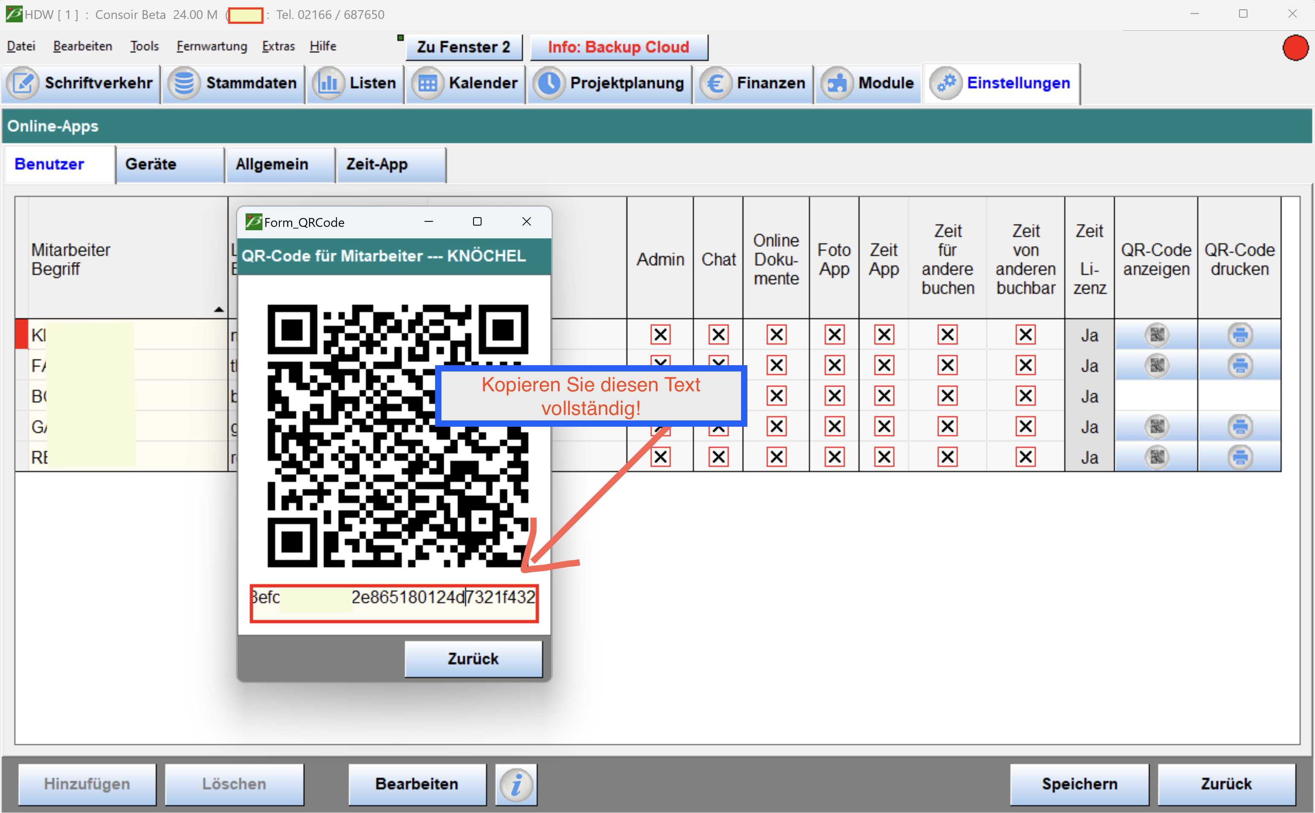The image size is (1315, 813).
Task: Maximize the Form_QRCode dialog
Action: (x=477, y=221)
